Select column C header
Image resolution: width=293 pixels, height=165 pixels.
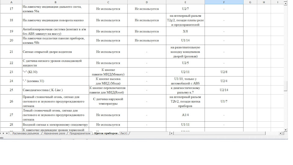[x=108, y=2]
